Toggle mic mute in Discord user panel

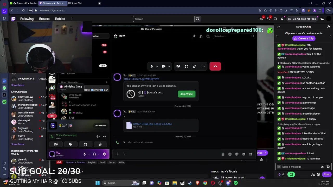[85, 154]
